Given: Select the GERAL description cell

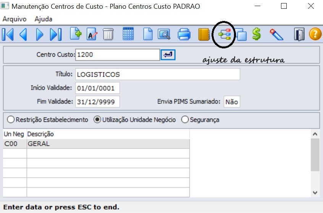Looking at the screenshot, I should pyautogui.click(x=108, y=144).
